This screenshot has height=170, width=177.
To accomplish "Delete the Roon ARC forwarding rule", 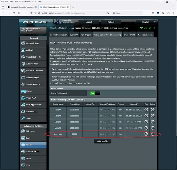I will click(153, 134).
